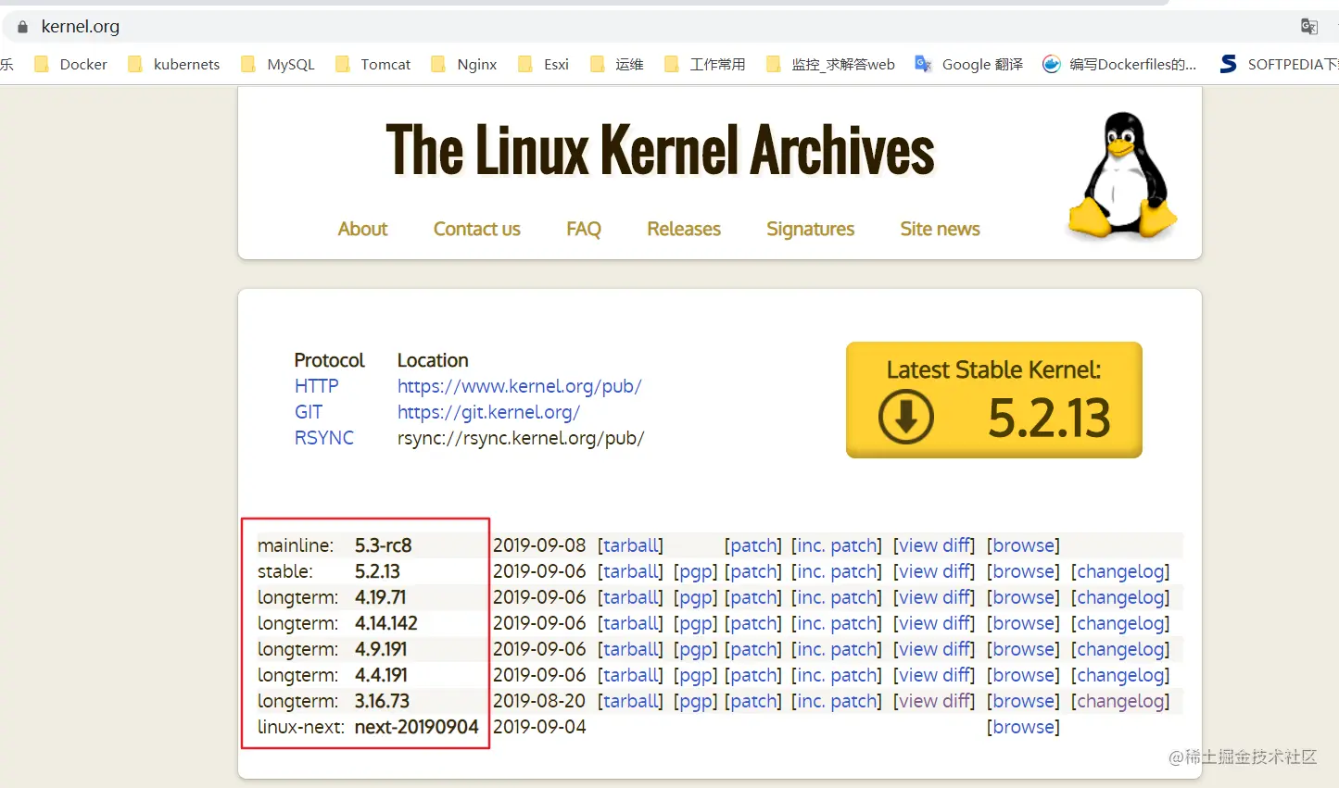This screenshot has height=788, width=1339.
Task: Open the 编写Dockerfiles bookmark
Action: coord(1119,64)
